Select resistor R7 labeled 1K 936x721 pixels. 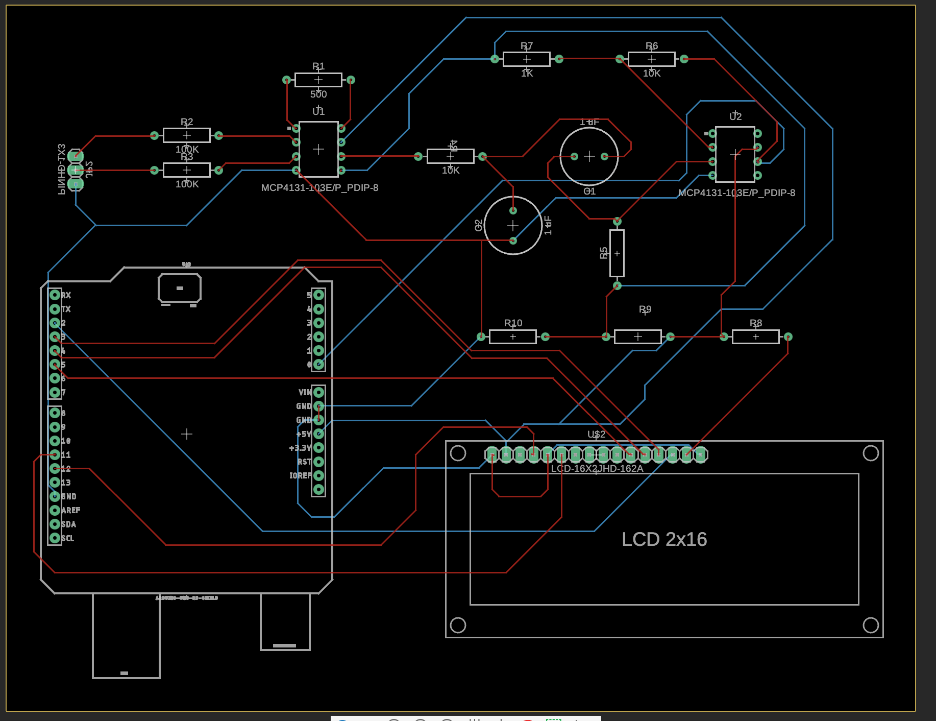pyautogui.click(x=527, y=58)
